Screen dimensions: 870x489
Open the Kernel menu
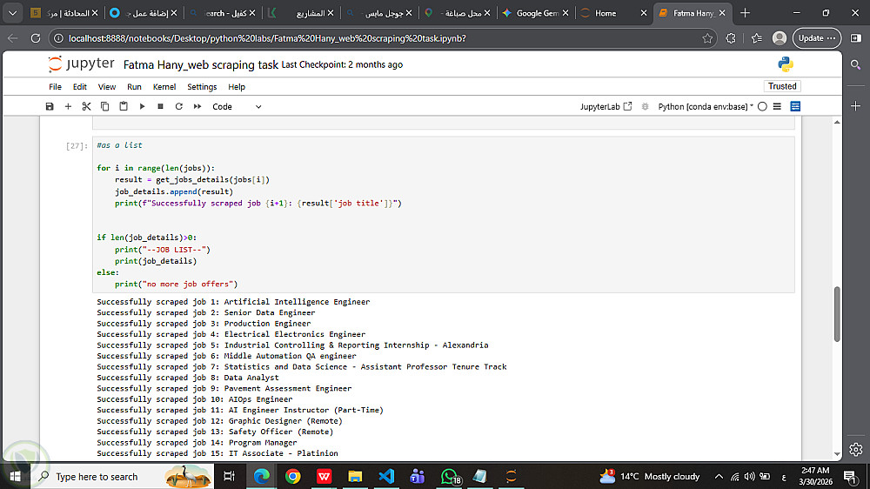[164, 87]
